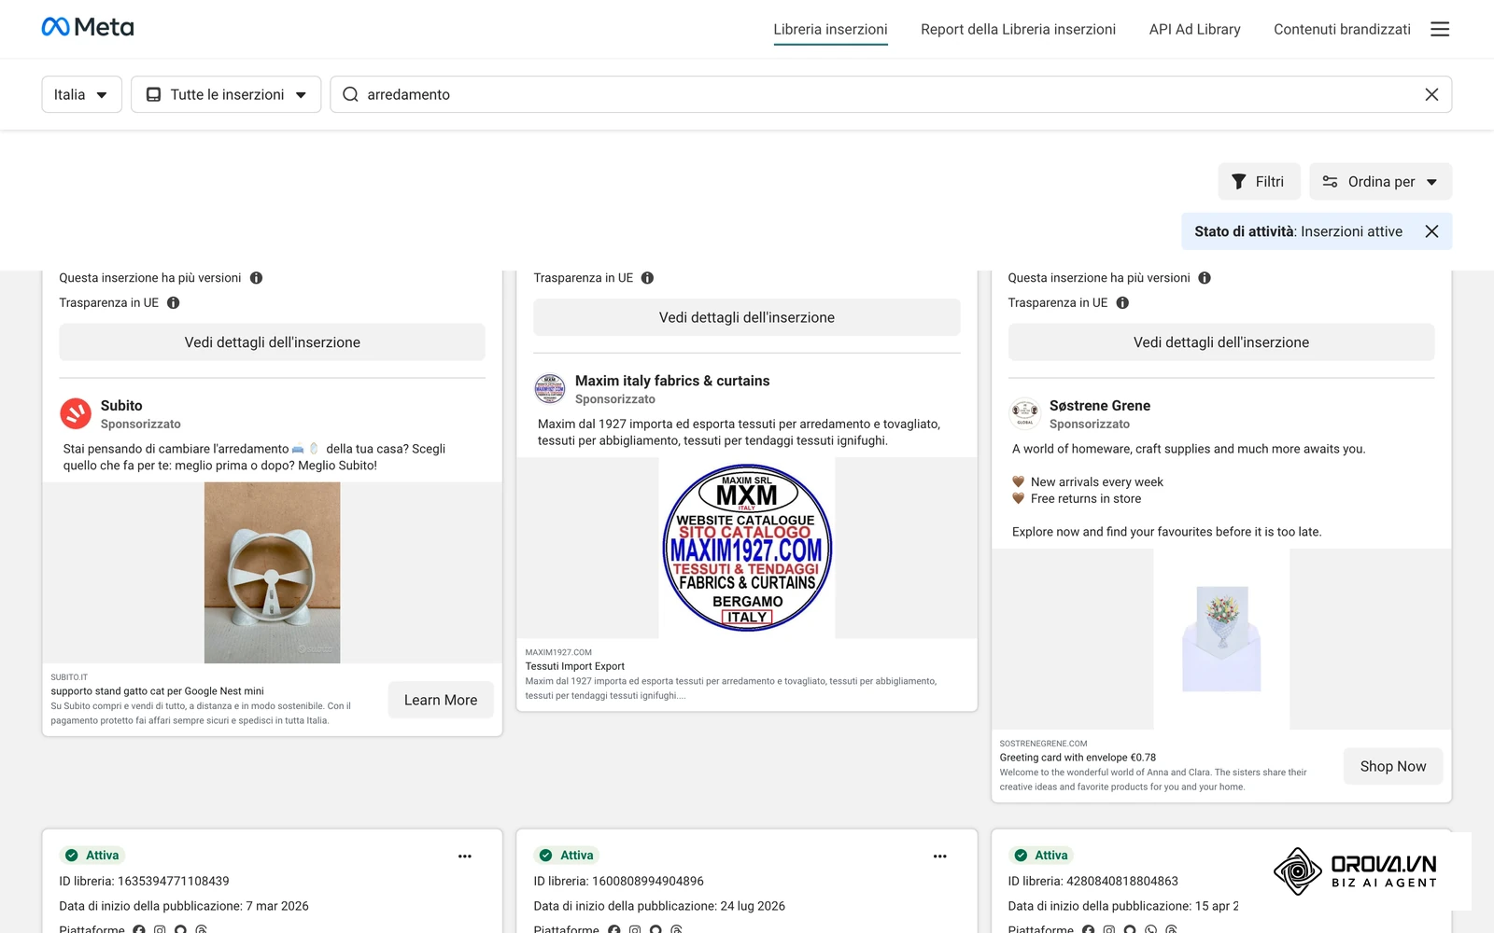
Task: Open the Ordina per sort dropdown
Action: coord(1380,181)
